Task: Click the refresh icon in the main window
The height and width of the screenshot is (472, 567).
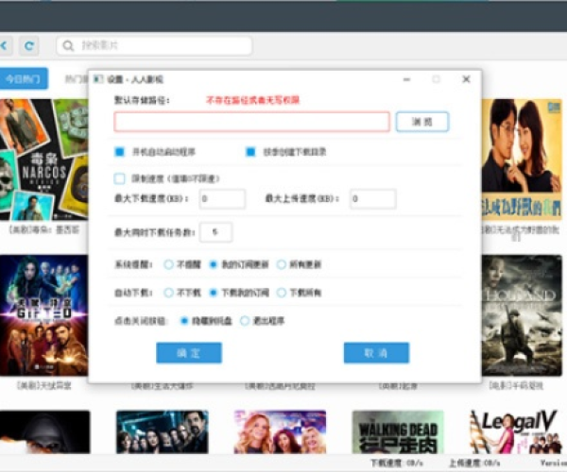Action: [29, 45]
